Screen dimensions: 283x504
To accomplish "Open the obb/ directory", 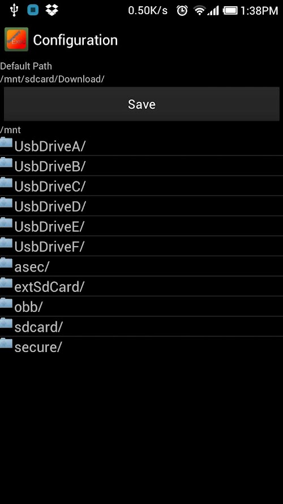I will (x=141, y=307).
